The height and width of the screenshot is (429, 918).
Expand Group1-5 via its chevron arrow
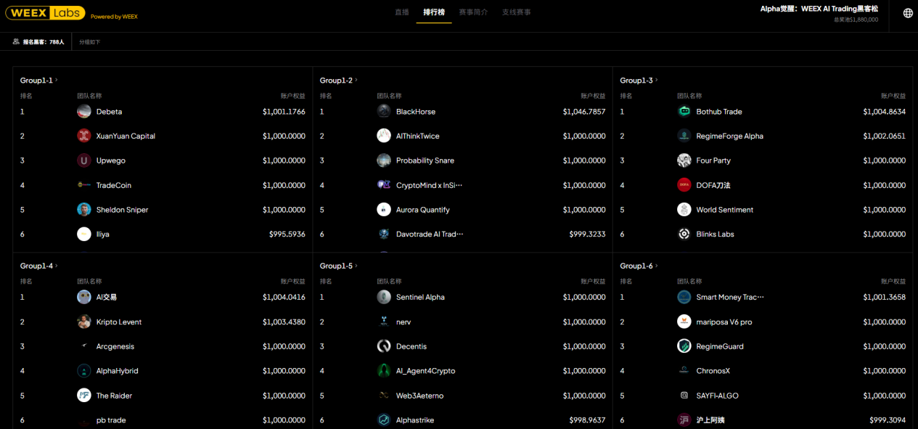point(356,266)
